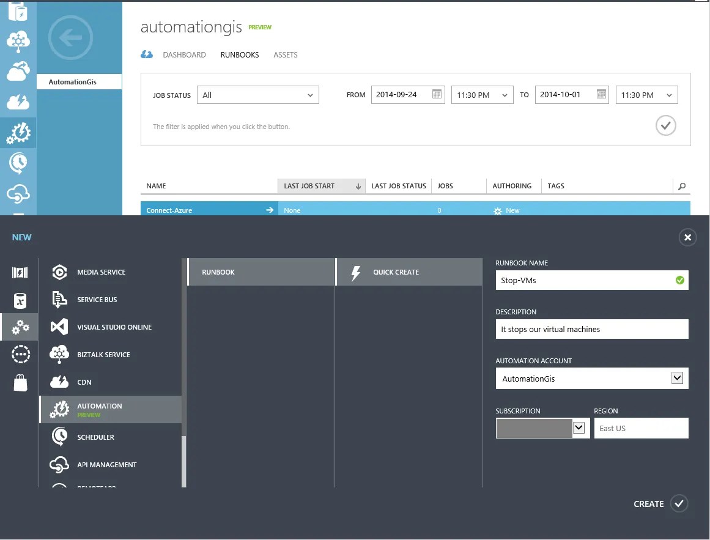The image size is (710, 540).
Task: Open the FROM time dropdown
Action: click(482, 95)
